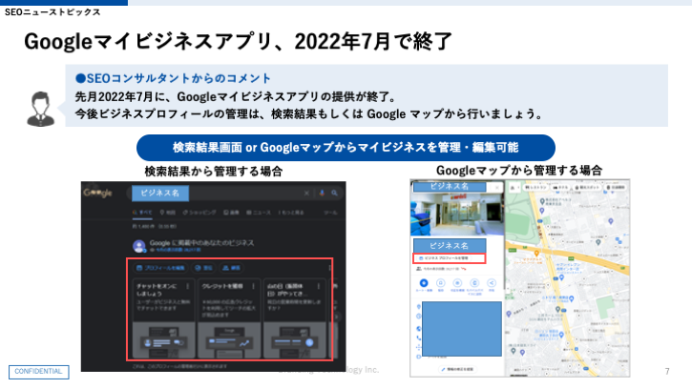
Task: Start voice search via microphone icon
Action: pyautogui.click(x=322, y=193)
